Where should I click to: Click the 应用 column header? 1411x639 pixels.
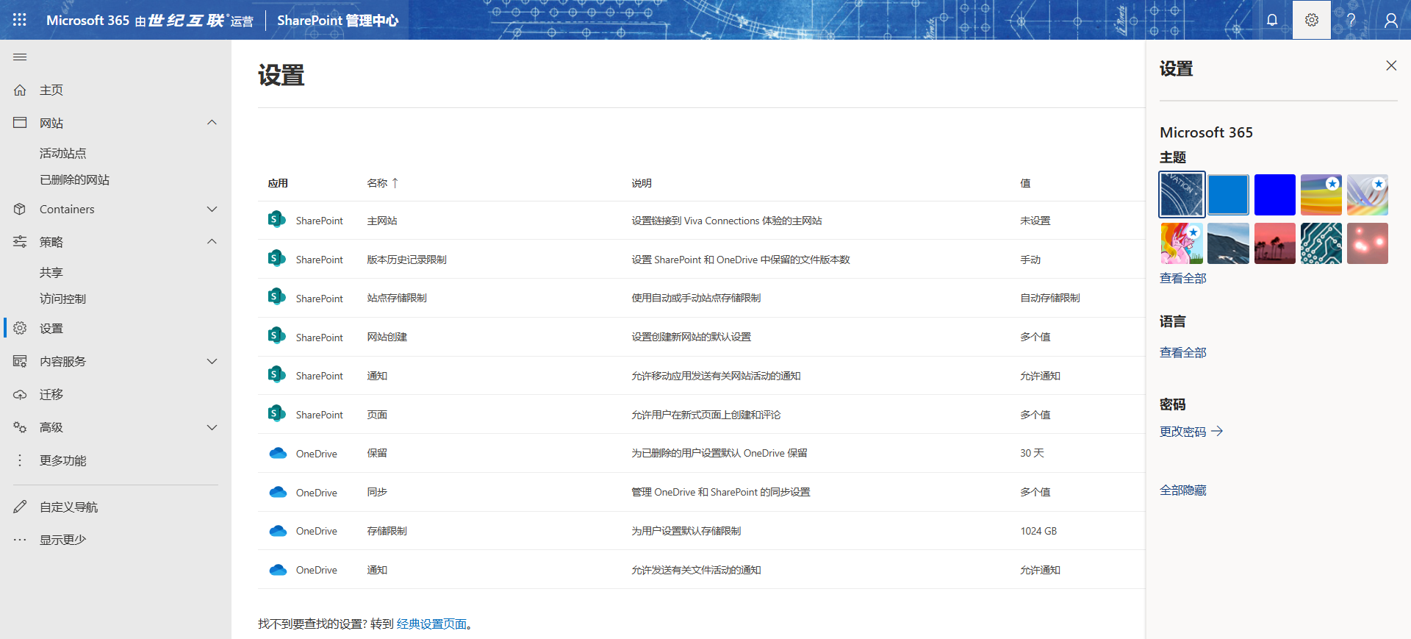[x=278, y=183]
